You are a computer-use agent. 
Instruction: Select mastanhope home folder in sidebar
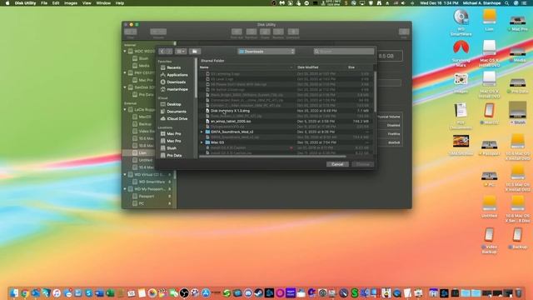click(x=177, y=89)
